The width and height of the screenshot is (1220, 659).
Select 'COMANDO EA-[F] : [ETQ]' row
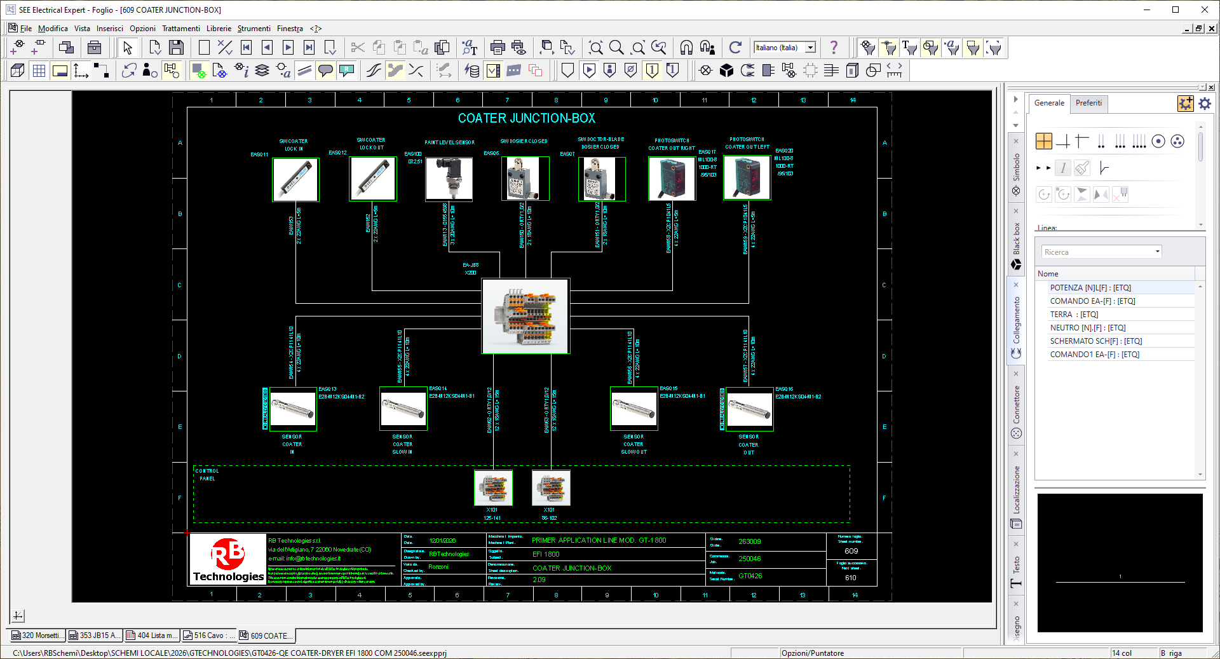[1121, 301]
